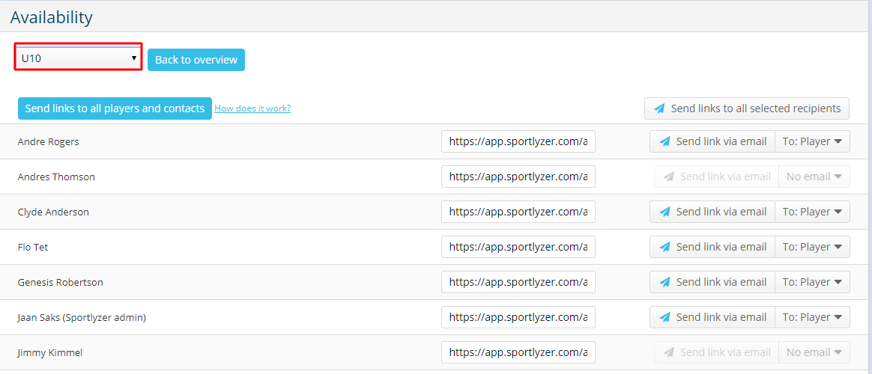The width and height of the screenshot is (872, 374).
Task: Send links to all players and contacts
Action: [115, 108]
